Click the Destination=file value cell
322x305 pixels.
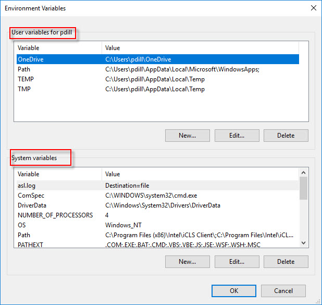pos(127,186)
